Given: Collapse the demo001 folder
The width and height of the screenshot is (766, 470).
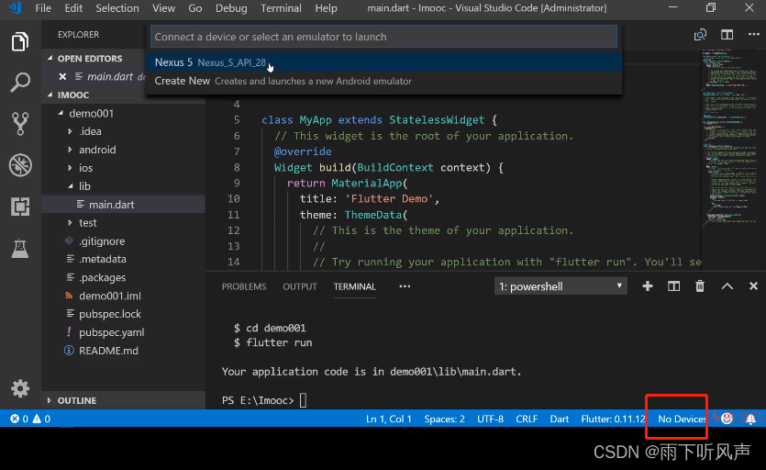Looking at the screenshot, I should tap(61, 113).
